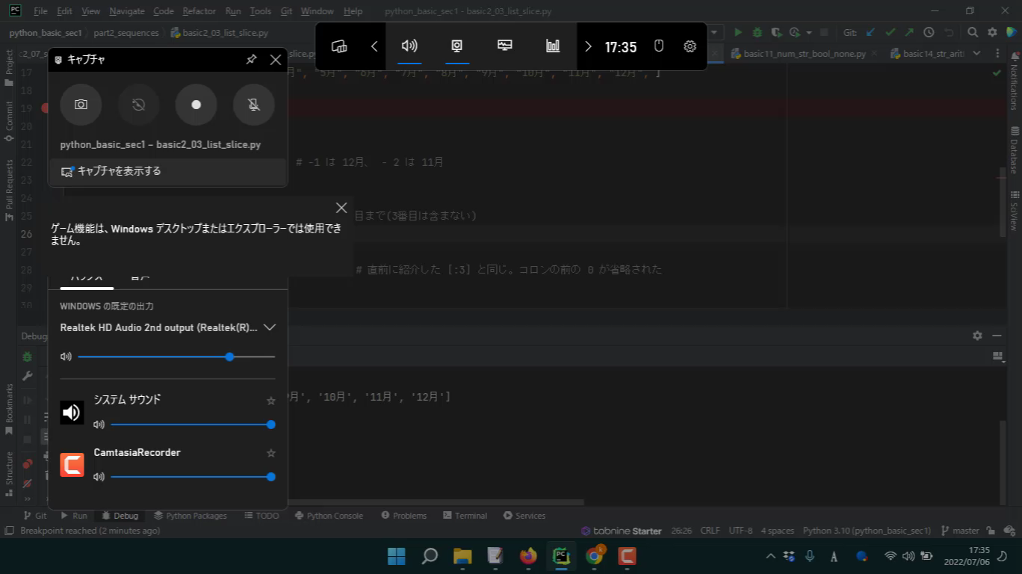Open the Python Console tool window
This screenshot has width=1022, height=574.
tap(329, 515)
